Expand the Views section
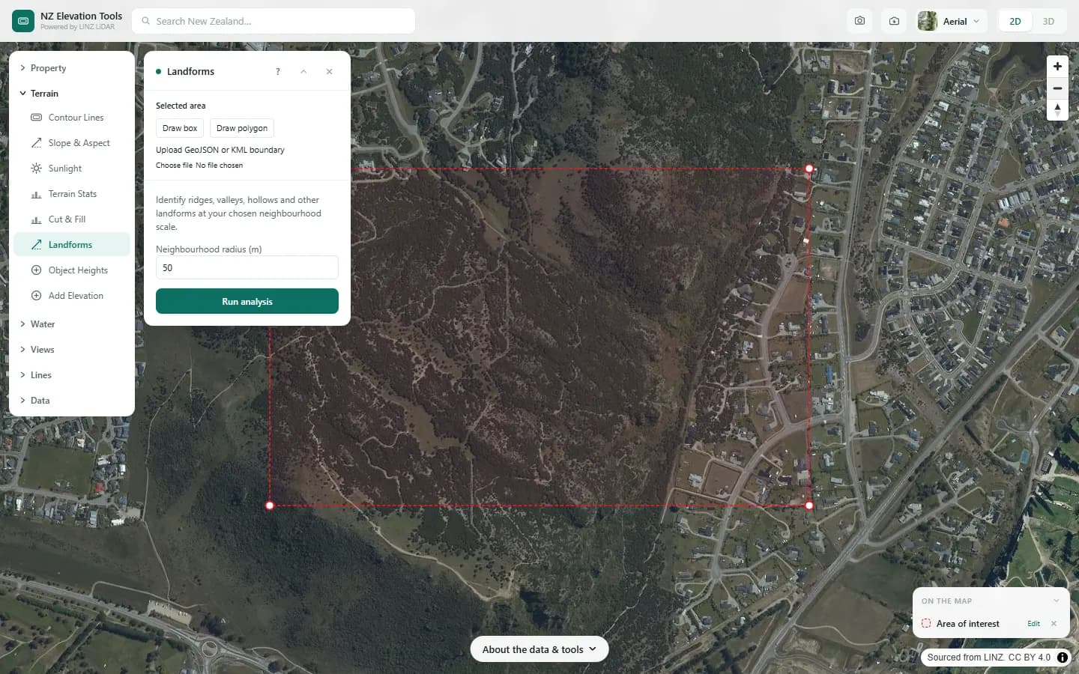This screenshot has height=674, width=1079. click(x=72, y=350)
